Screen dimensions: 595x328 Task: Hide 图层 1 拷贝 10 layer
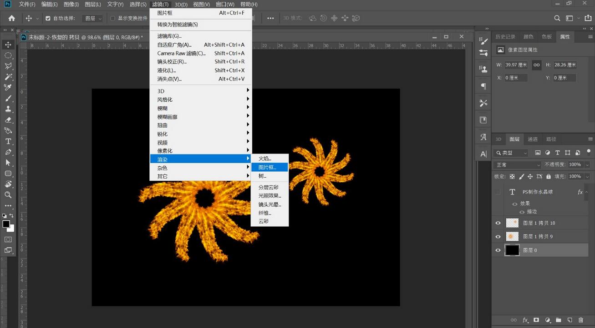pos(498,223)
